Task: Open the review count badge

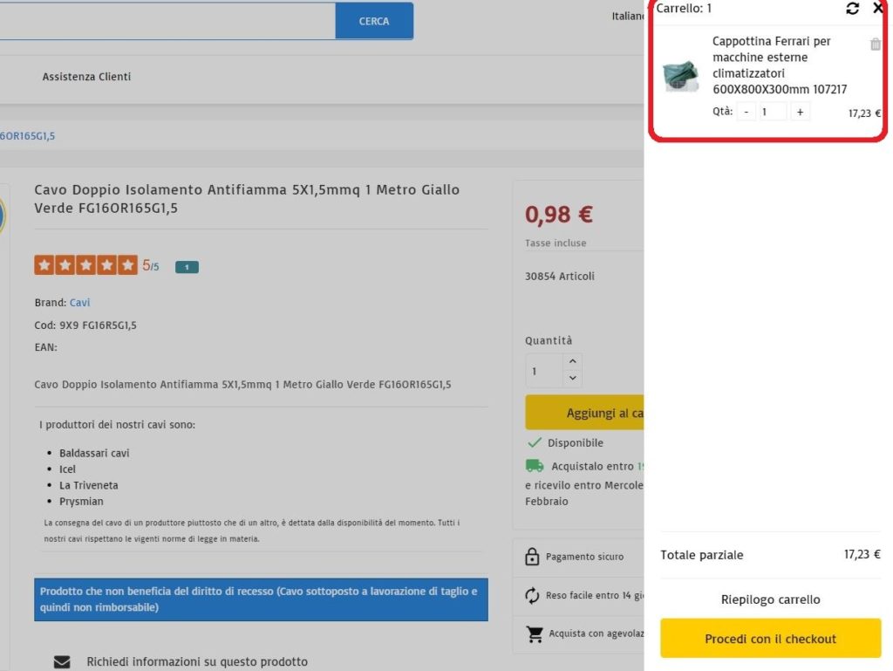Action: click(x=187, y=267)
